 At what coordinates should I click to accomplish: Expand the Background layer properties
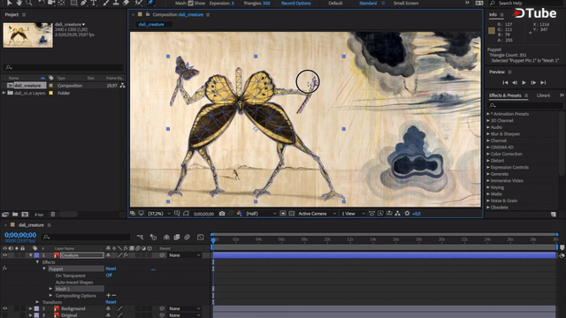pyautogui.click(x=31, y=308)
